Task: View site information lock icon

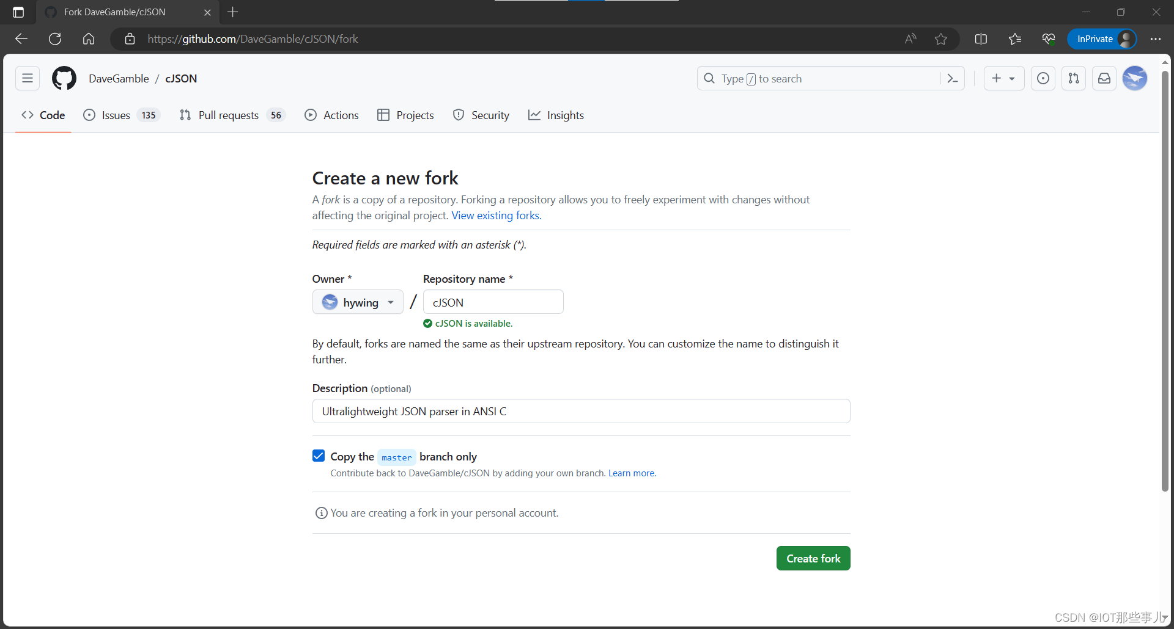Action: pyautogui.click(x=130, y=39)
